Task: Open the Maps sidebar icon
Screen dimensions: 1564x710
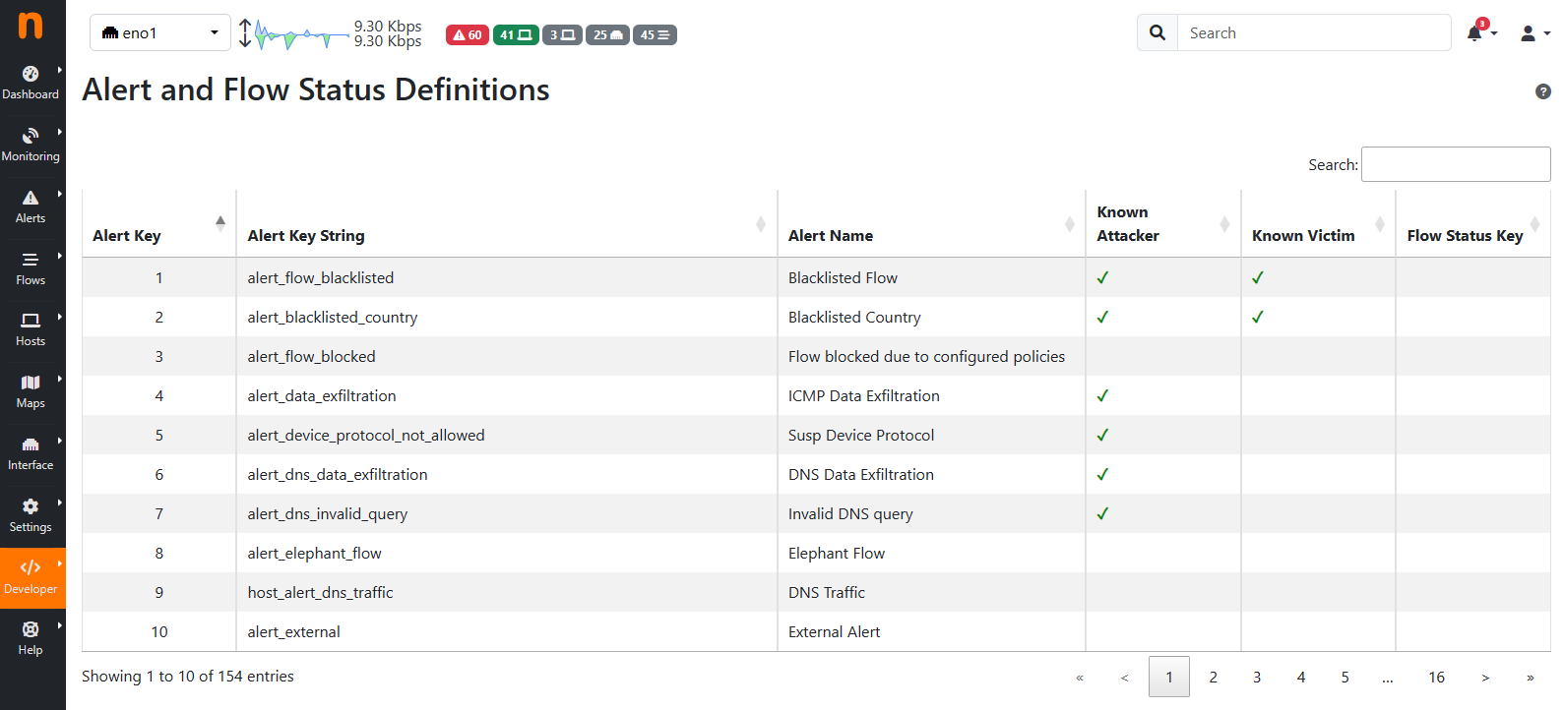Action: (31, 383)
